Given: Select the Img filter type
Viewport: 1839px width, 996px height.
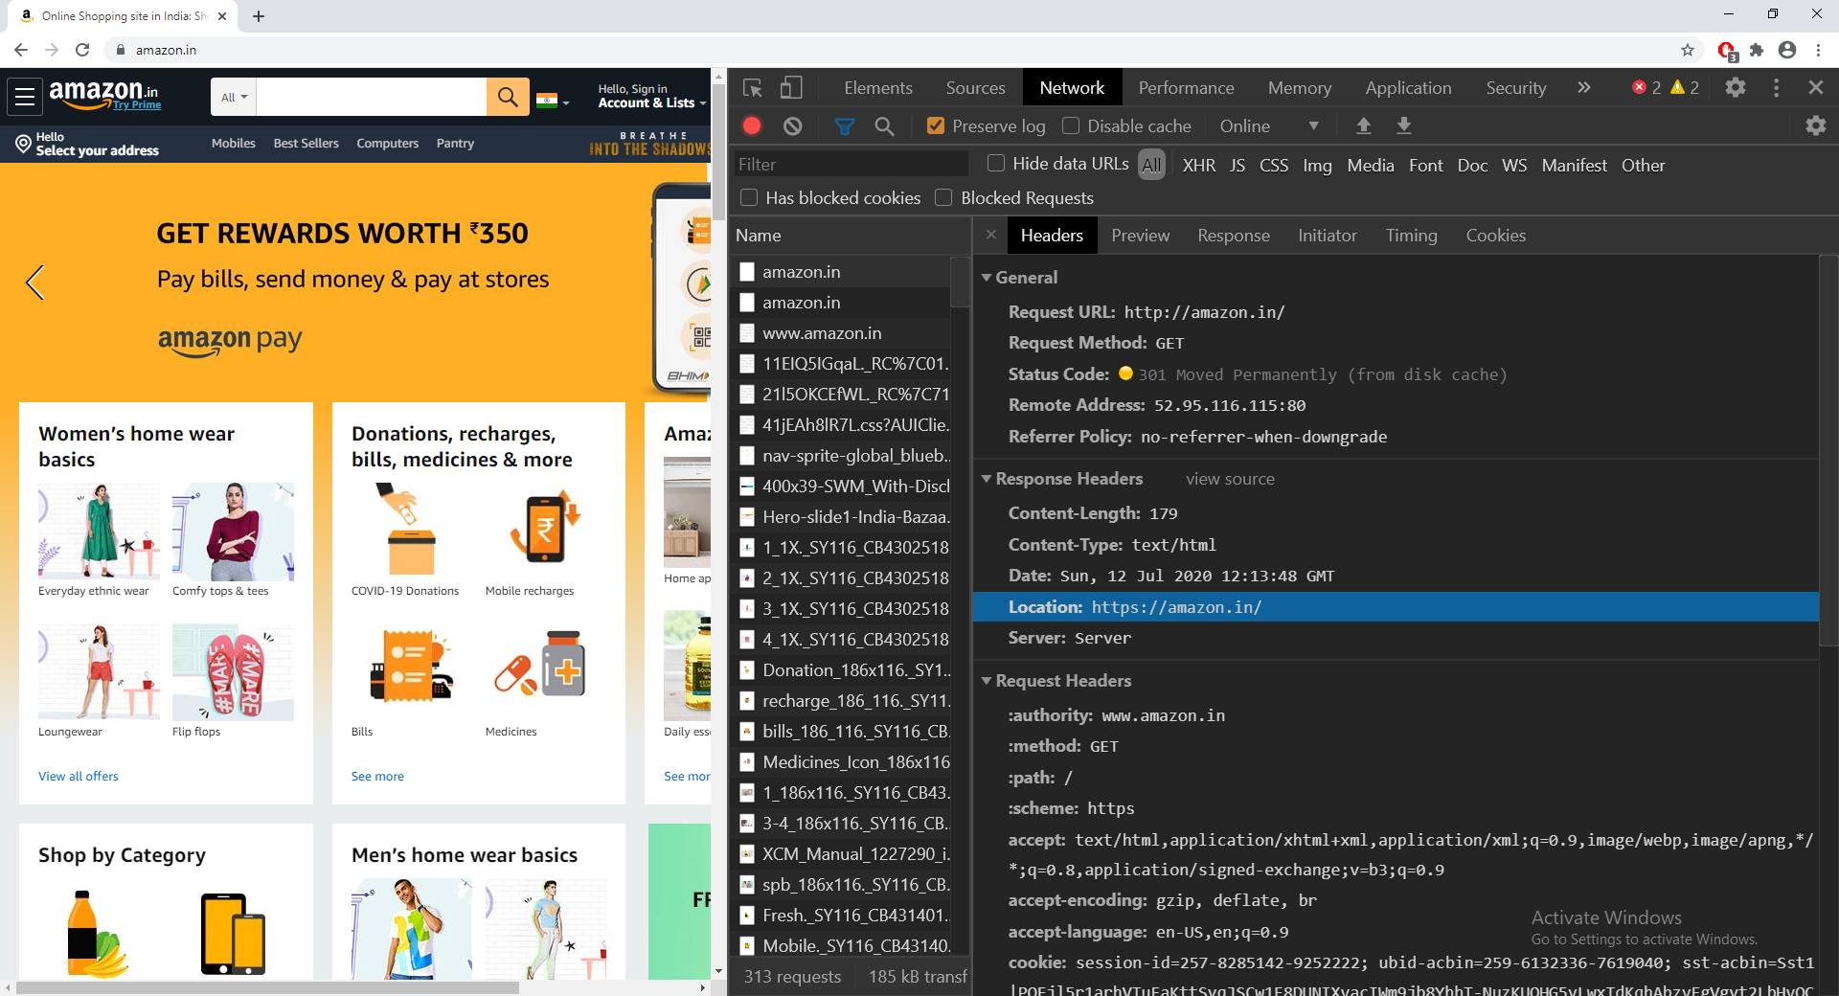Looking at the screenshot, I should tap(1317, 165).
